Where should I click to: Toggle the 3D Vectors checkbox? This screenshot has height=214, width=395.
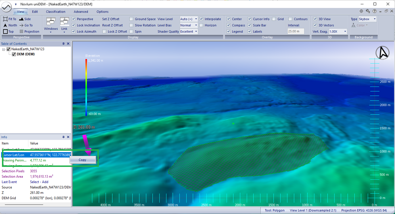coord(315,25)
